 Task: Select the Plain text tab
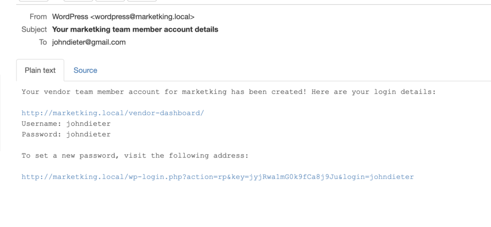tap(40, 70)
